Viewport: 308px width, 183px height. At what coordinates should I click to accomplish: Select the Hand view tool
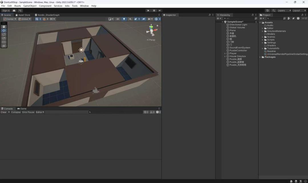4,27
